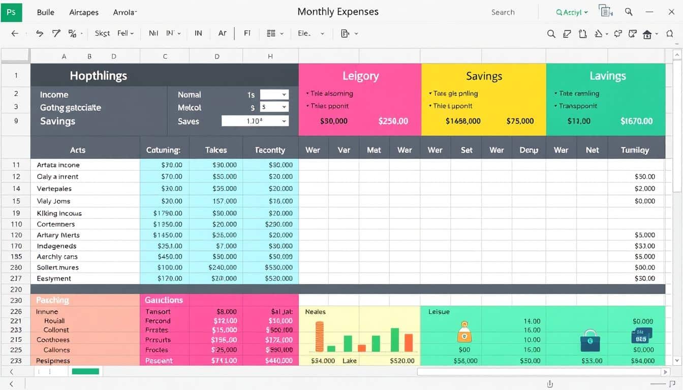Select the format painter icon

pos(56,34)
